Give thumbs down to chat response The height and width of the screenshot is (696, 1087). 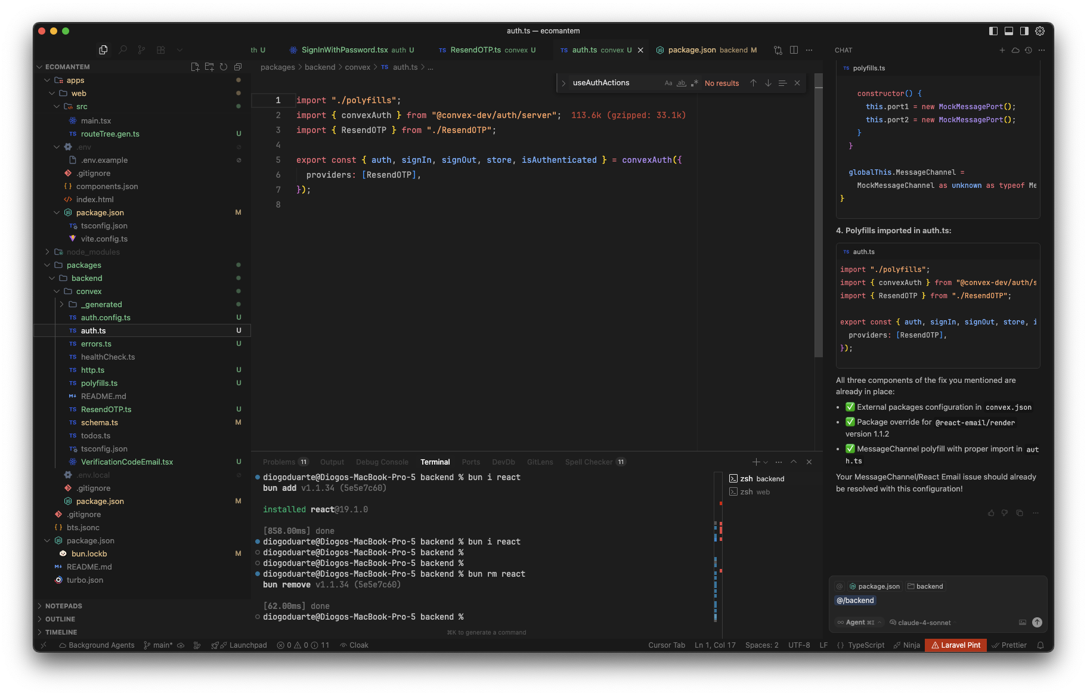click(x=1005, y=513)
